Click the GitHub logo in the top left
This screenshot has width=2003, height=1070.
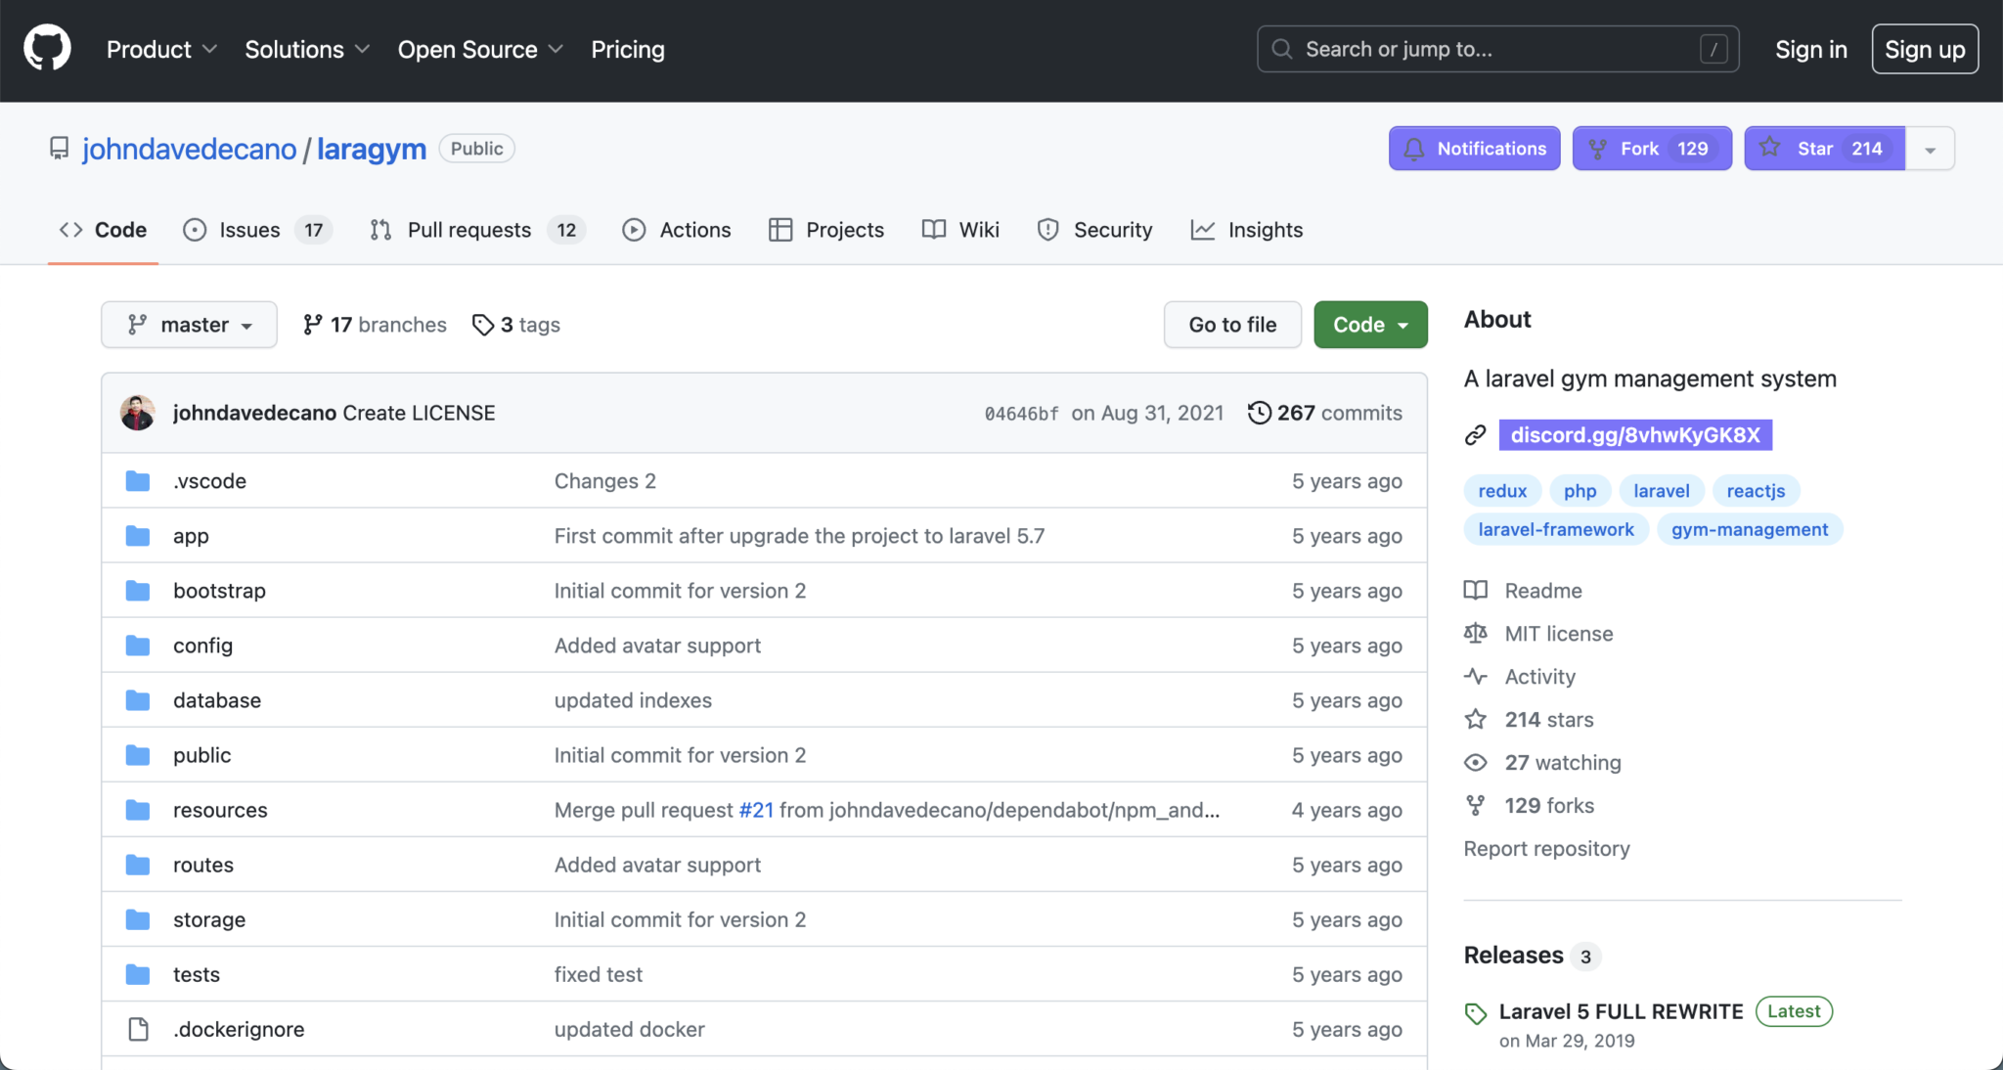click(46, 46)
